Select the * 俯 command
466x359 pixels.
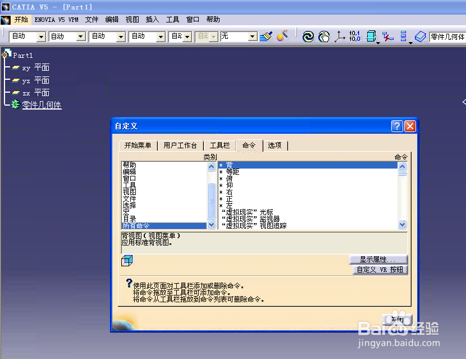[308, 179]
